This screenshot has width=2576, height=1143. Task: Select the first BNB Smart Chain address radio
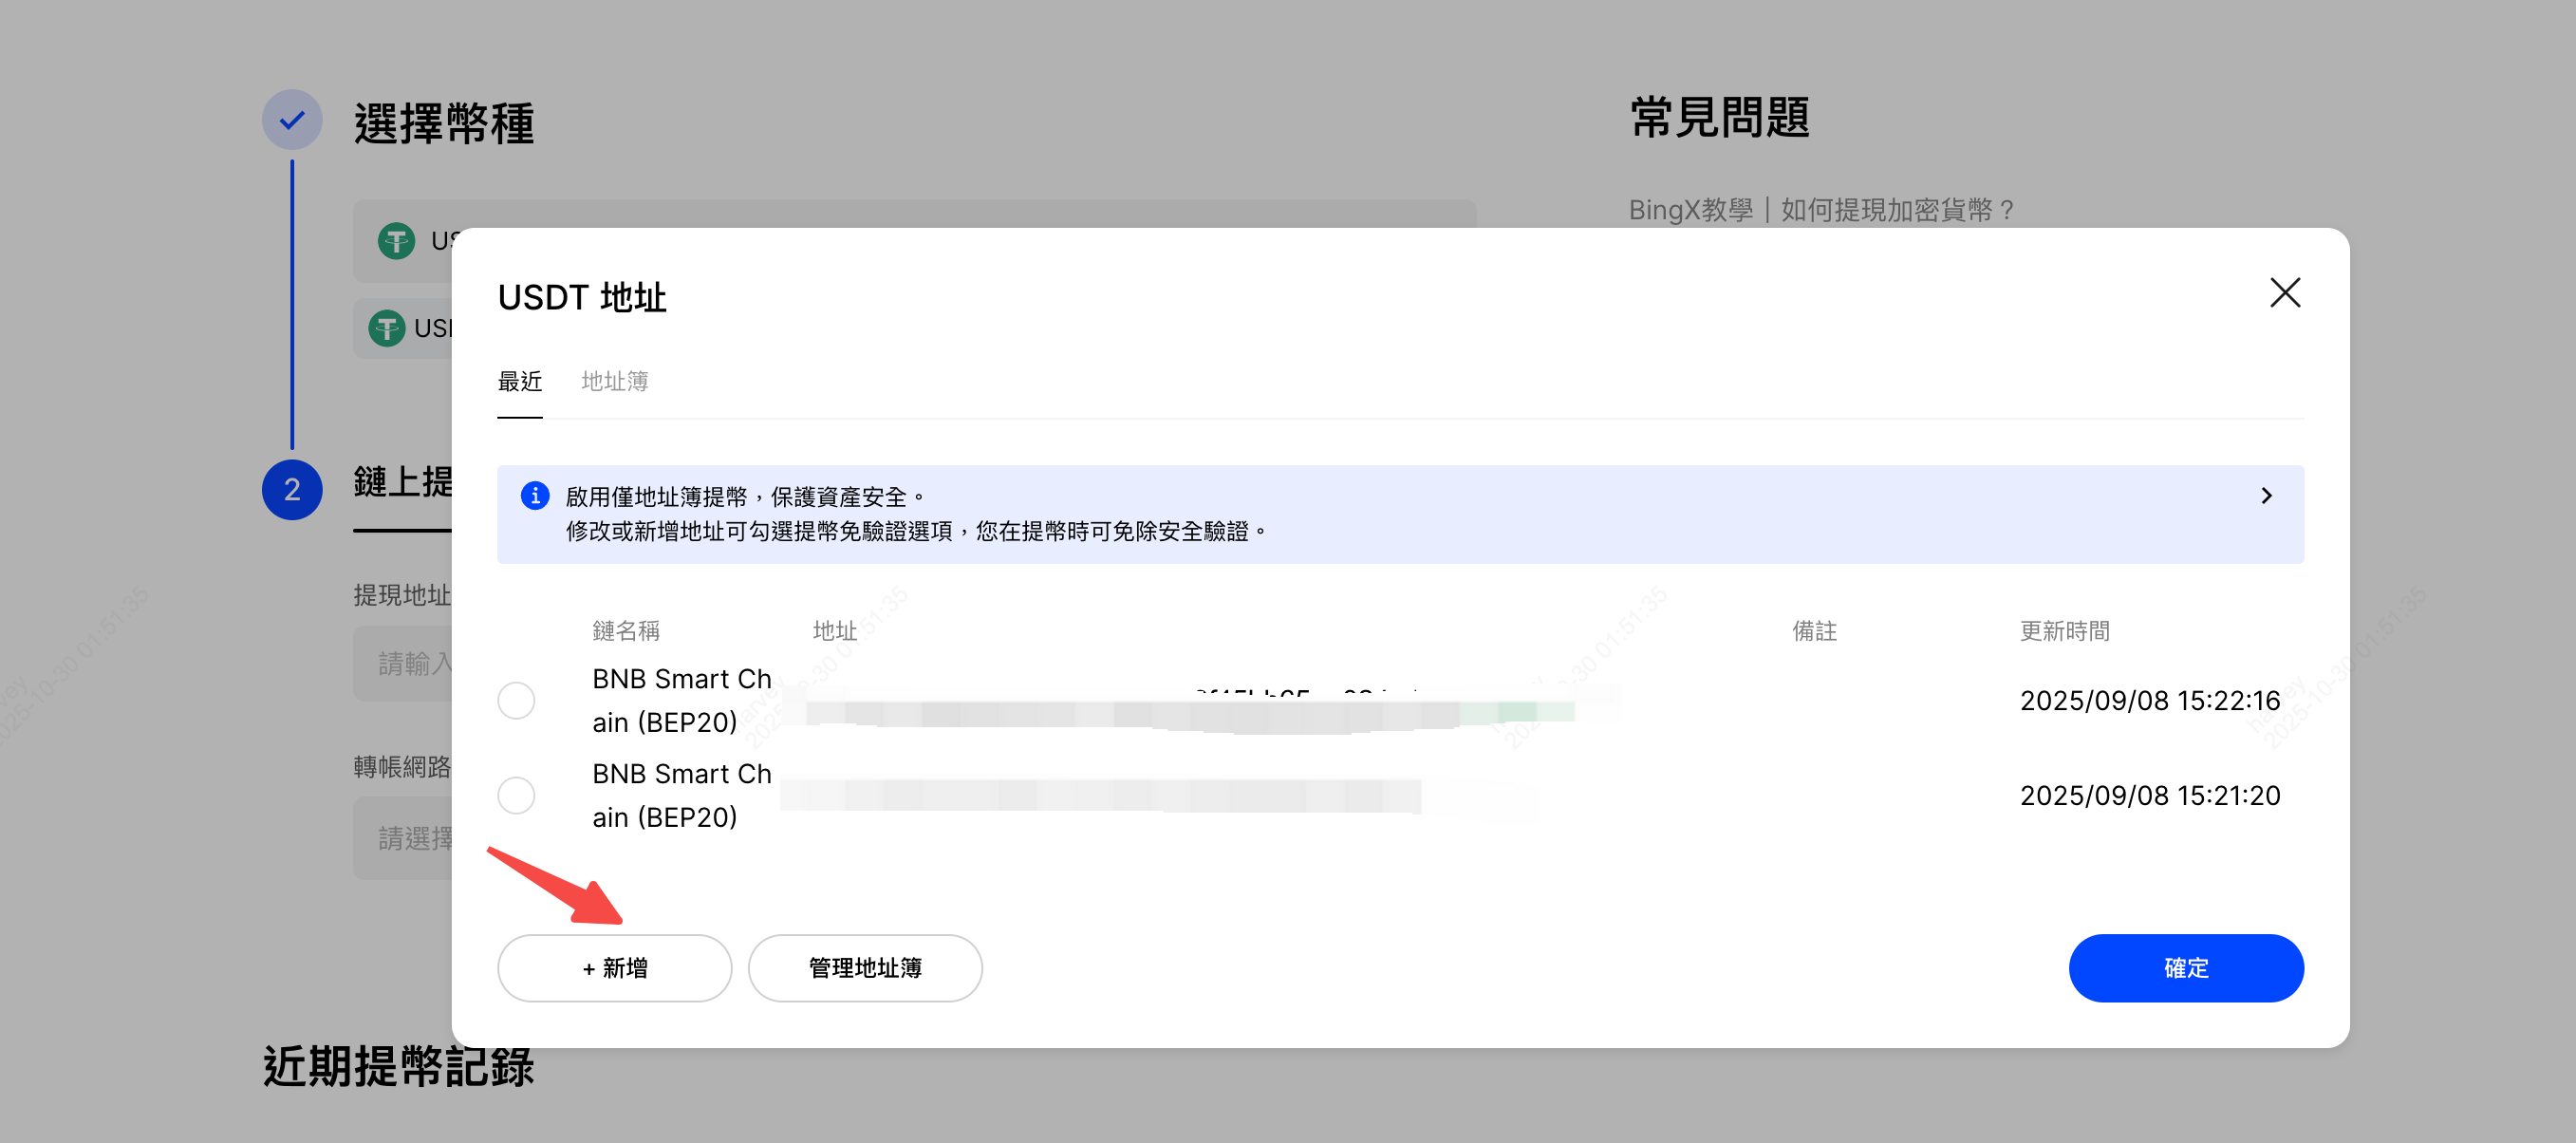tap(516, 701)
